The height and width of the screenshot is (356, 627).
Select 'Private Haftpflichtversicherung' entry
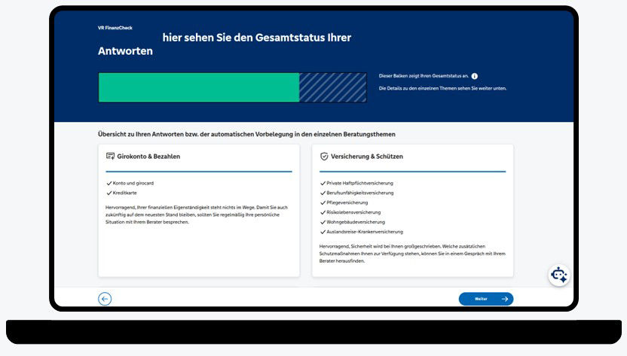[x=360, y=183]
